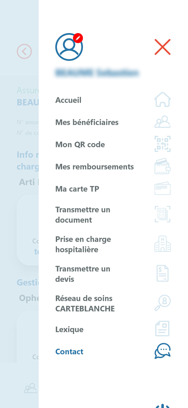Open Prise en charge hospitalière
The width and height of the screenshot is (188, 408).
tap(83, 244)
